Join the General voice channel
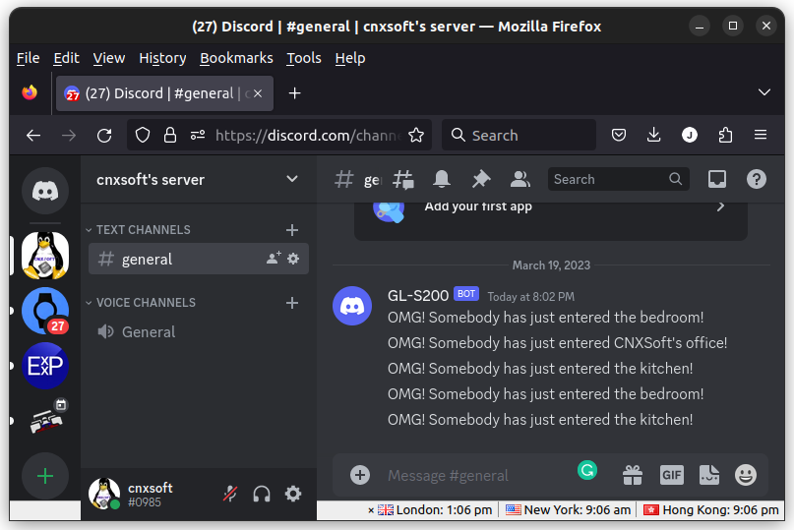 click(199, 331)
